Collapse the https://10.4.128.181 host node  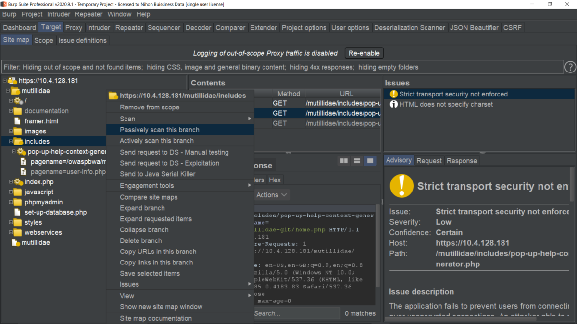(x=4, y=81)
